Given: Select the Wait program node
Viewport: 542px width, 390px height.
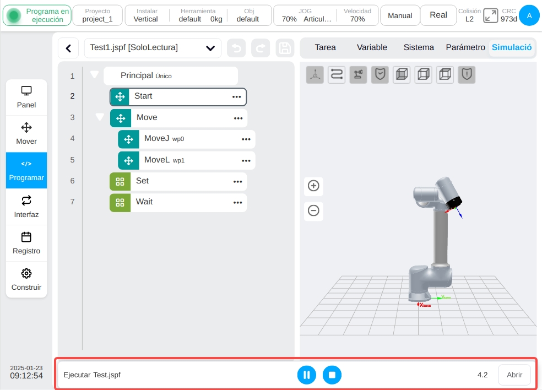Looking at the screenshot, I should click(x=178, y=203).
